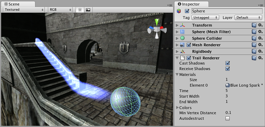Collapse the Trail Renderer component
The image size is (265, 127).
[177, 58]
